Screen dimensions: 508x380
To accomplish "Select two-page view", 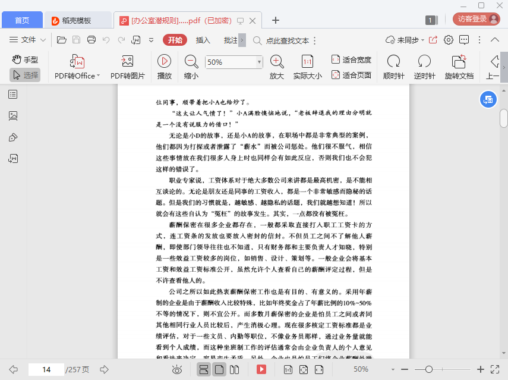I will [x=234, y=369].
